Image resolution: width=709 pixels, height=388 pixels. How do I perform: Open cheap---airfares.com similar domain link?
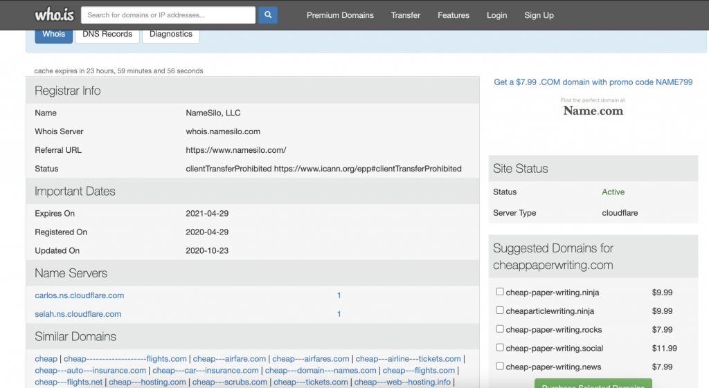tap(311, 359)
